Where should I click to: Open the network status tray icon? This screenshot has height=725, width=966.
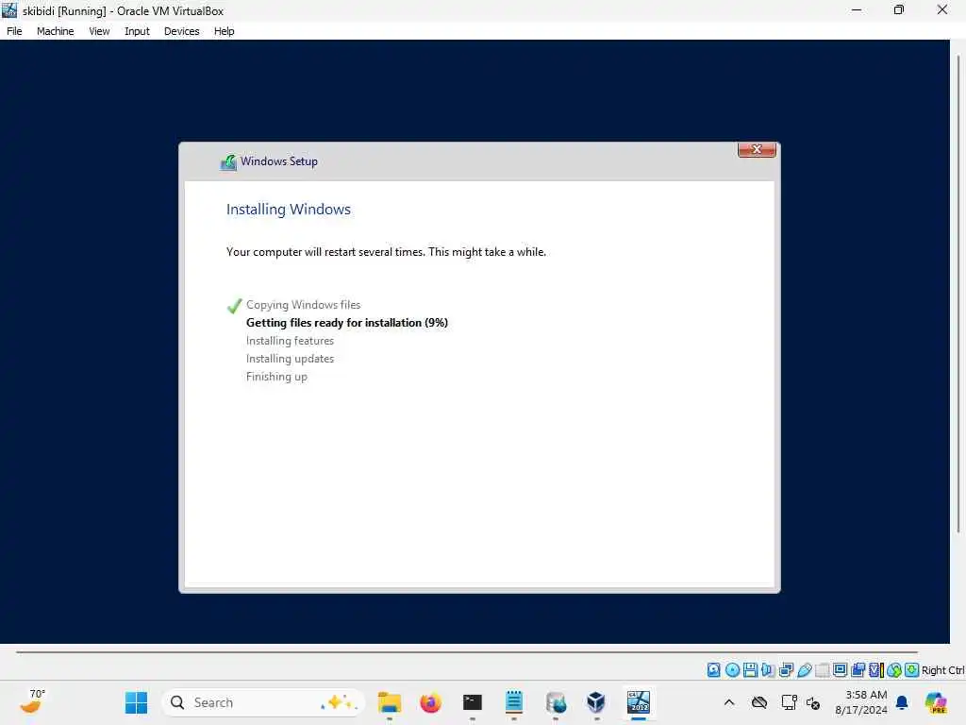point(789,702)
